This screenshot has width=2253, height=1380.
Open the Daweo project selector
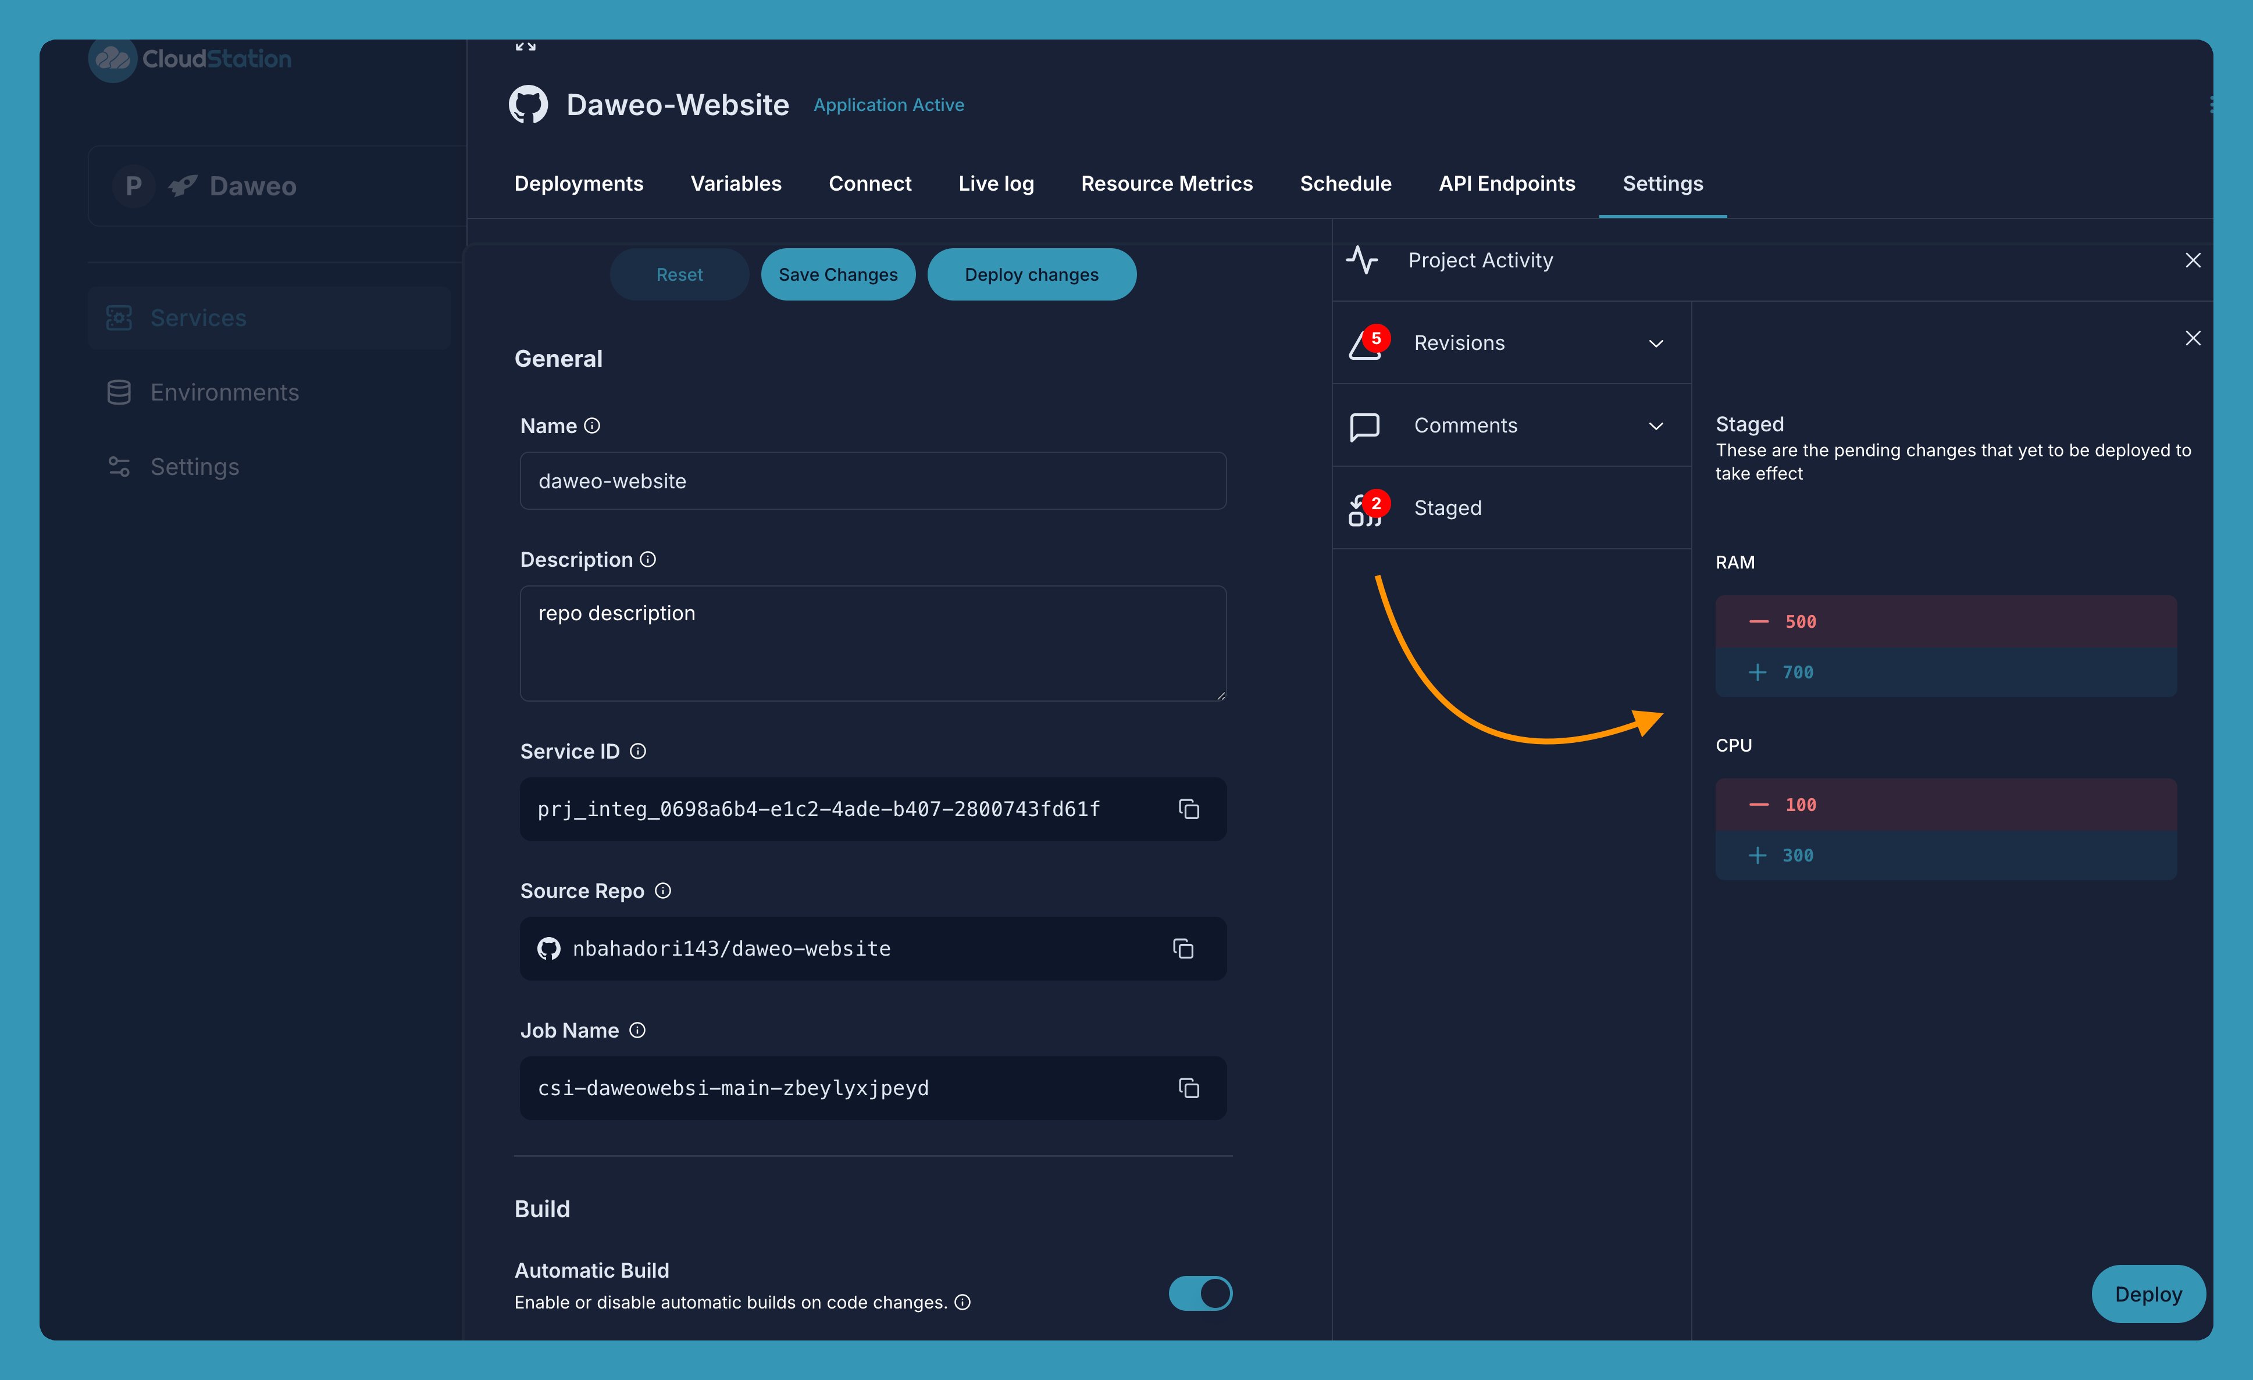(x=277, y=187)
